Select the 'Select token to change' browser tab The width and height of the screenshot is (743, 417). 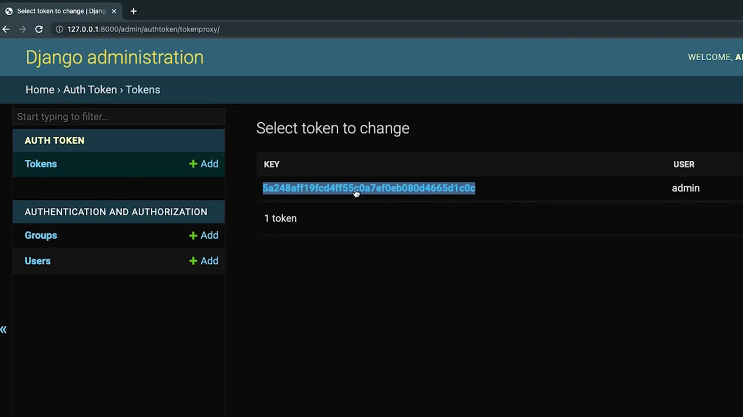tap(60, 11)
